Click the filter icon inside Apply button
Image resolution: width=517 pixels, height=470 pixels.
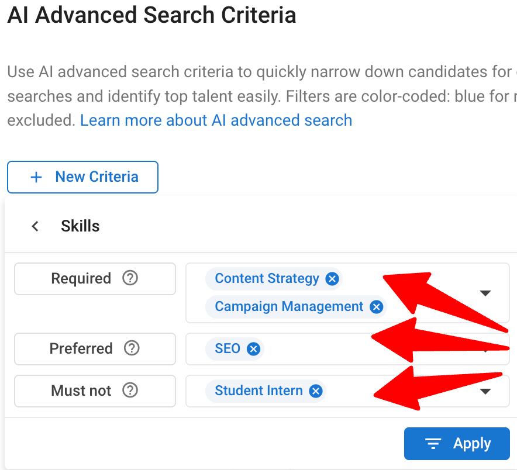(433, 443)
